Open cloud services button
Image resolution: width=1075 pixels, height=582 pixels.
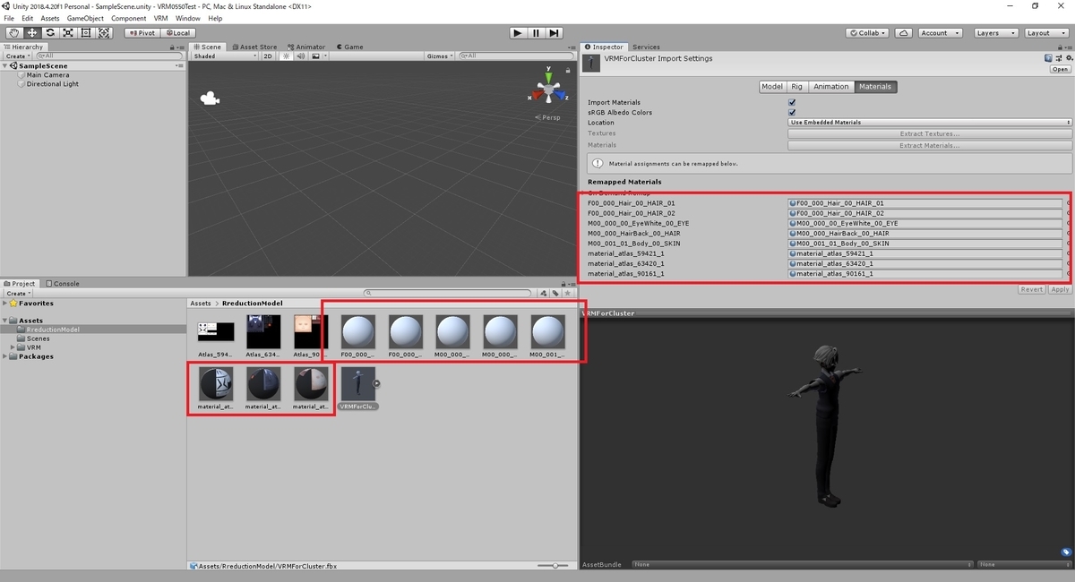coord(904,33)
